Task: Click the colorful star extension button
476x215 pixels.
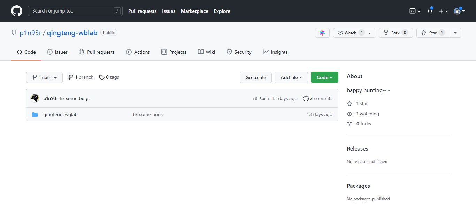Action: click(x=322, y=33)
